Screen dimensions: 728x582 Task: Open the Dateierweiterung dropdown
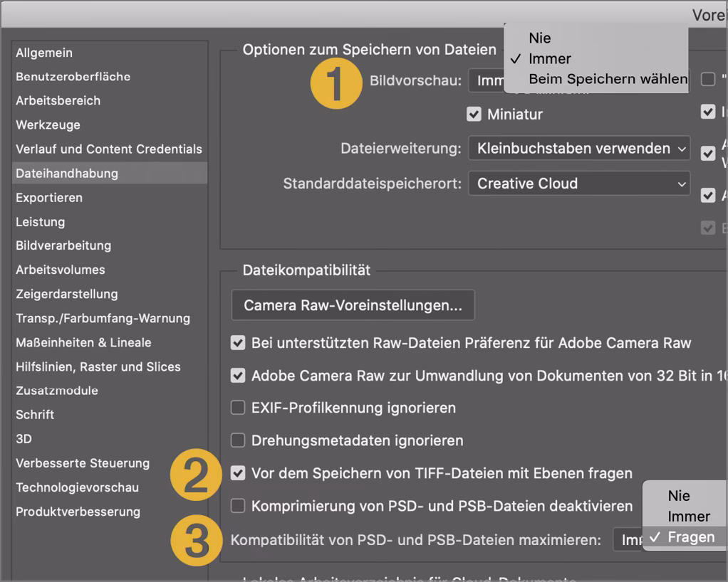click(578, 149)
